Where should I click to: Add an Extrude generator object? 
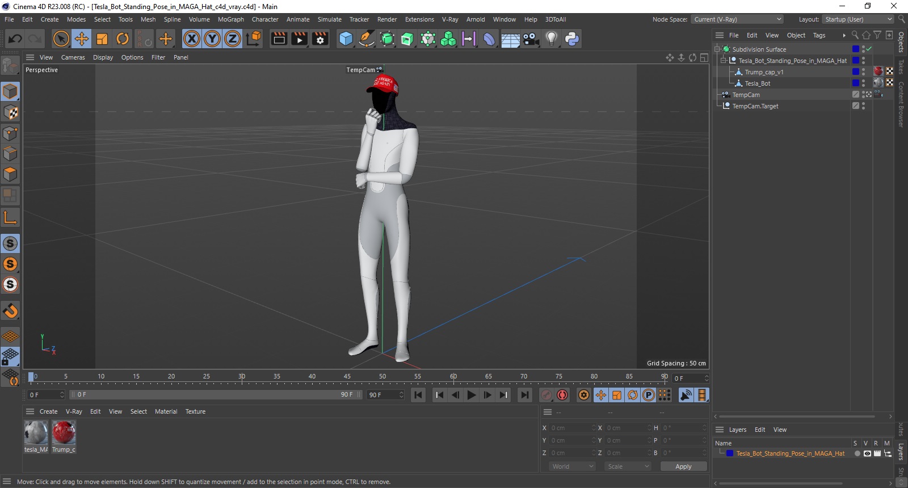407,39
